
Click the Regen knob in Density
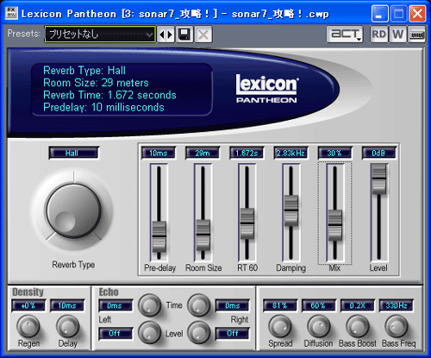point(28,326)
